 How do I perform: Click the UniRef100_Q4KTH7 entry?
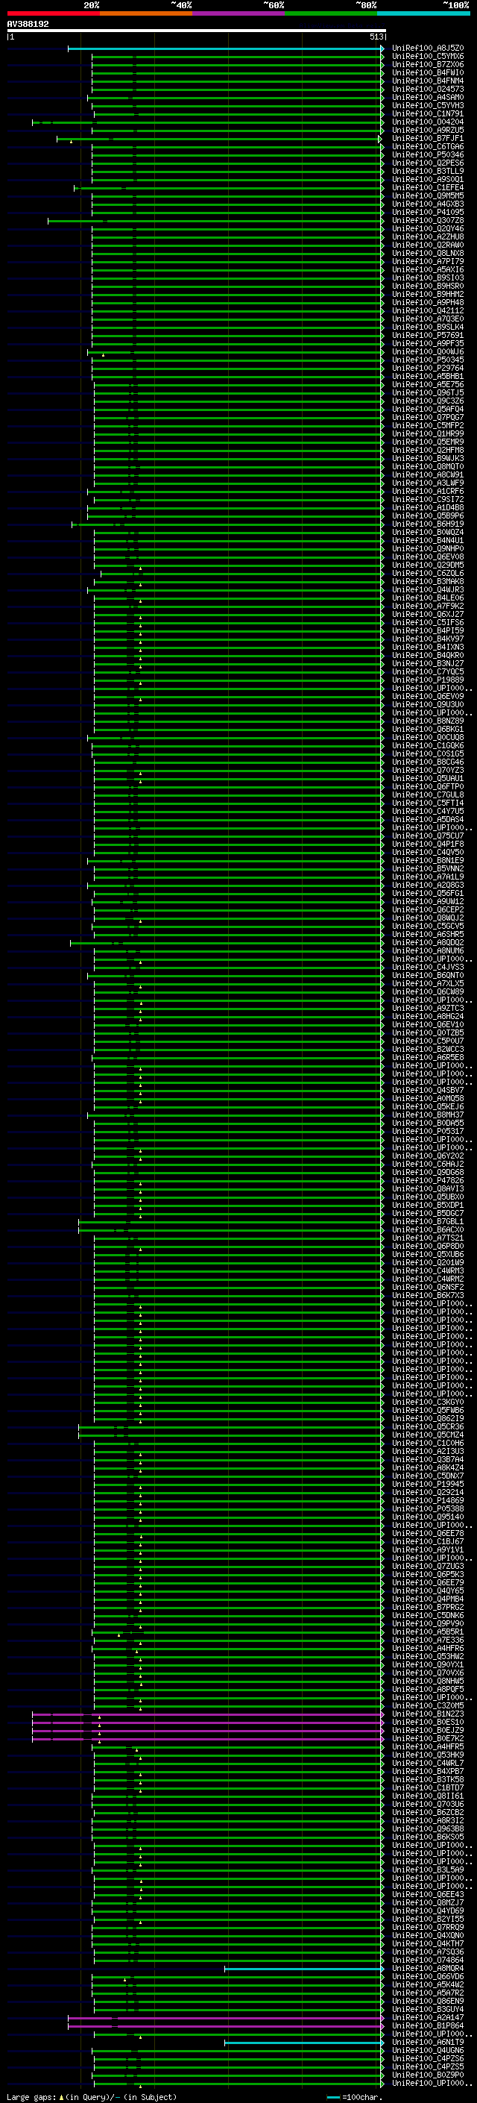pos(428,1944)
